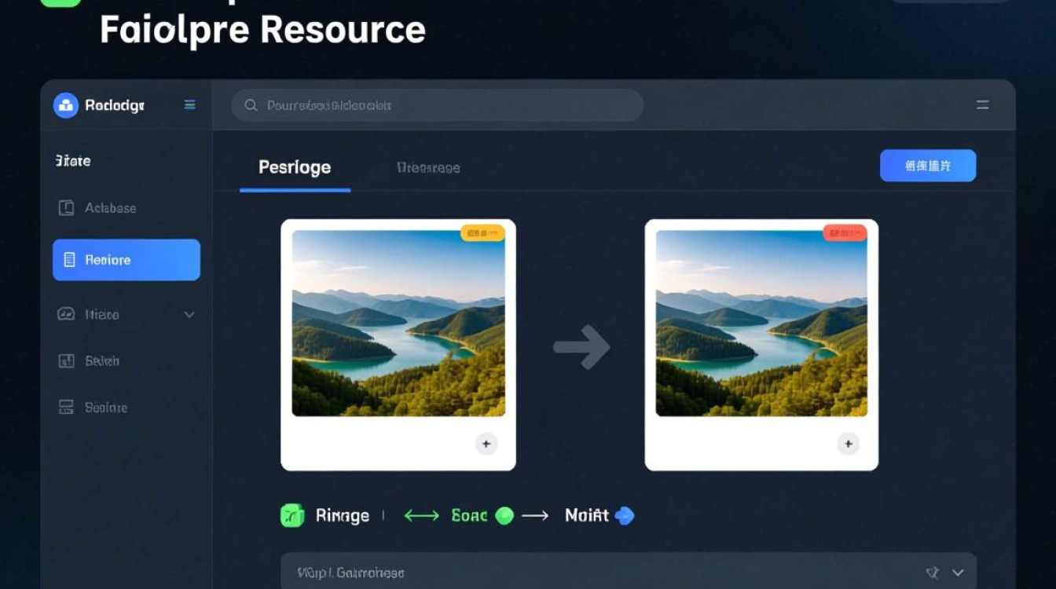
Task: Click the green circle next to Soac
Action: pyautogui.click(x=504, y=515)
